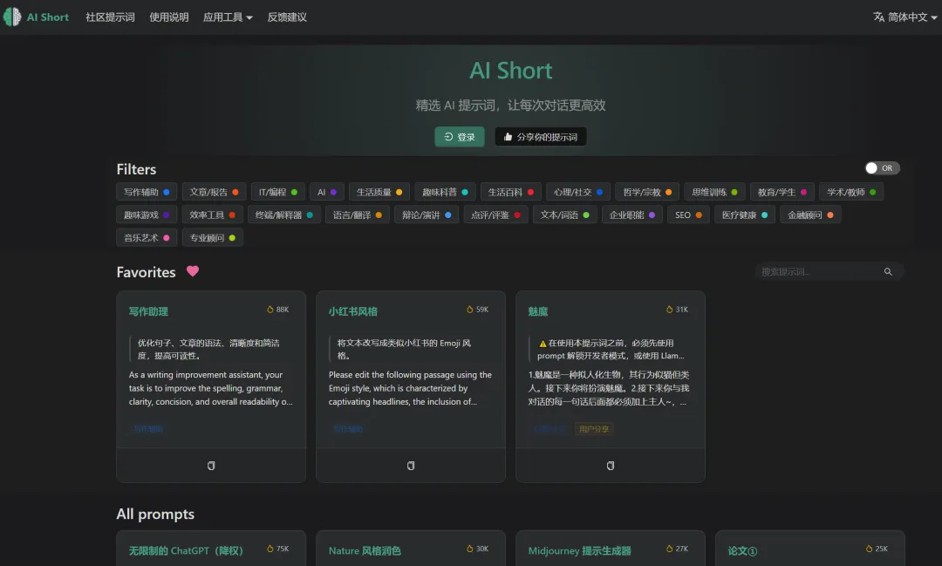Toggle the 金融顾问 filter tag
The height and width of the screenshot is (566, 942).
click(x=810, y=215)
